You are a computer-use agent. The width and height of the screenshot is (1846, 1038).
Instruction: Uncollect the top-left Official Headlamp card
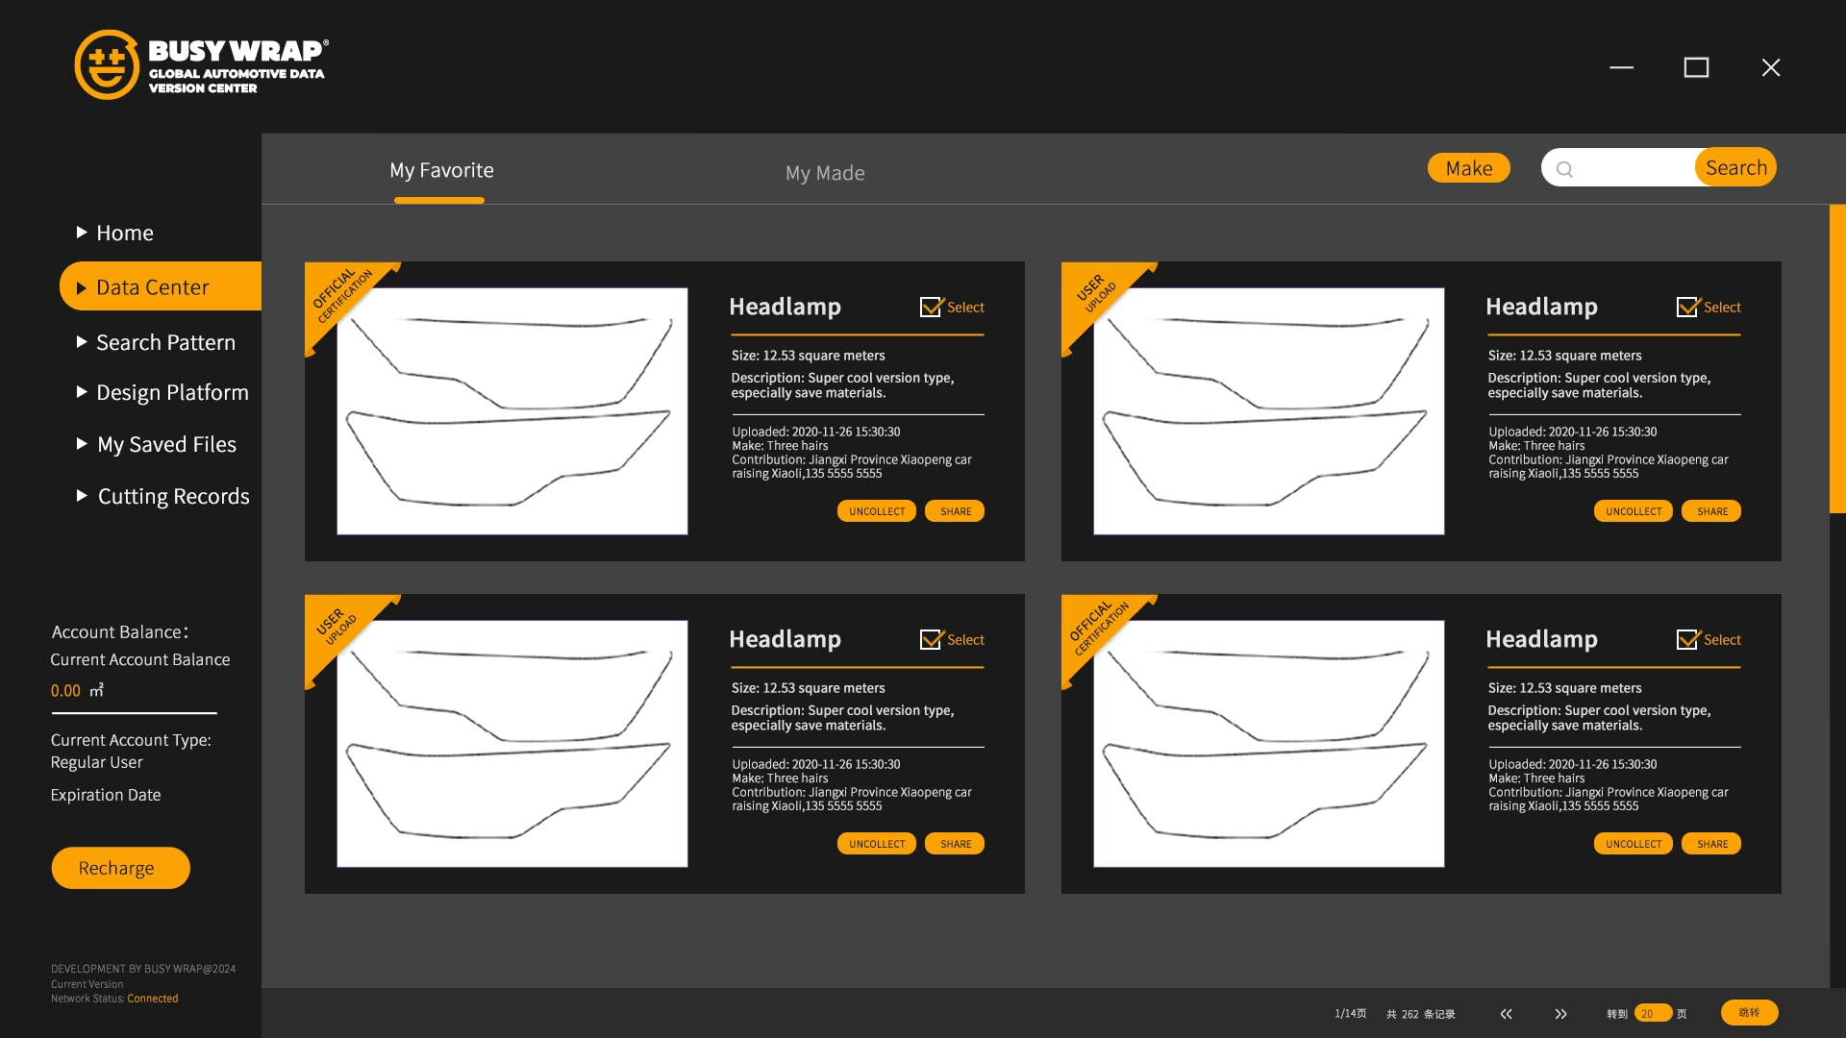[877, 511]
